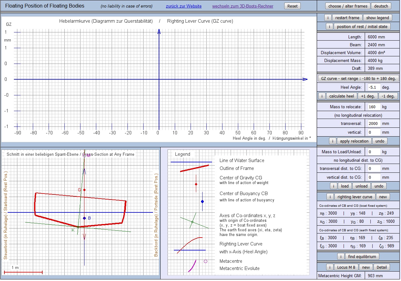
Task: Set GZ curve range -180 to +180
Action: [x=358, y=78]
